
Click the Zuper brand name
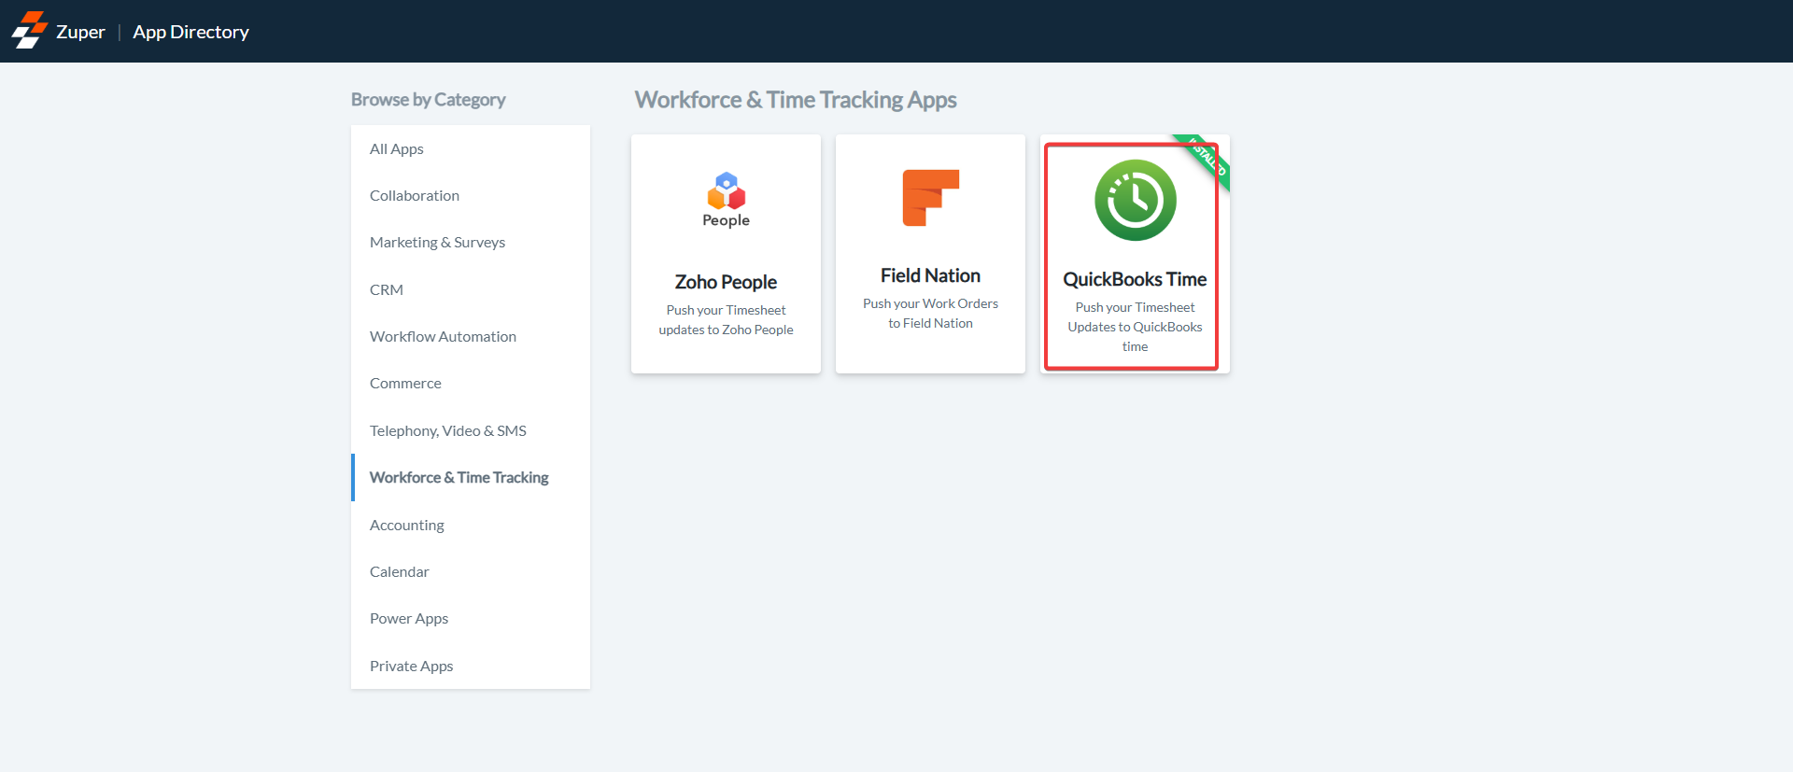click(x=80, y=32)
